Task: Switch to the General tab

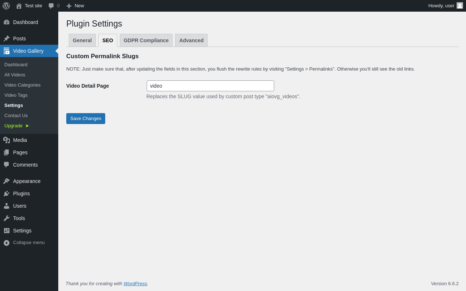Action: coord(82,40)
